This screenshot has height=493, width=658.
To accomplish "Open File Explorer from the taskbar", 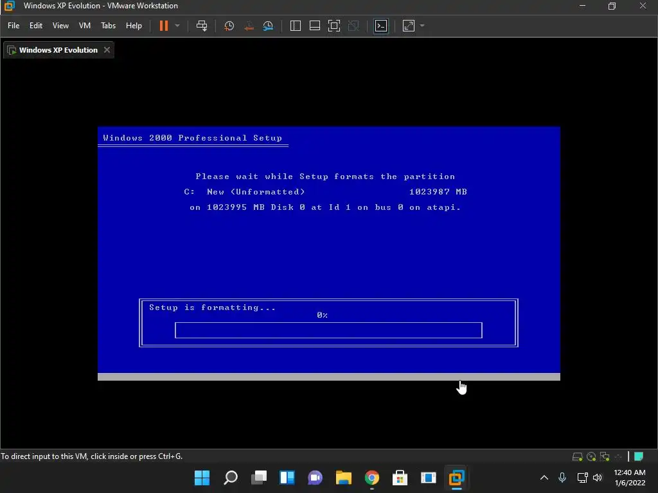I will 344,478.
